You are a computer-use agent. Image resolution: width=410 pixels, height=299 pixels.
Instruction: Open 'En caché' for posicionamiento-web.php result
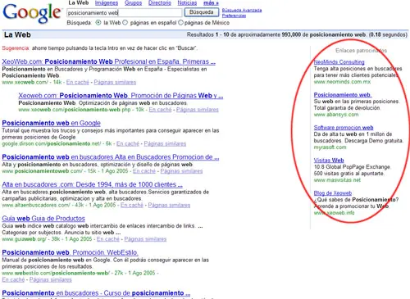point(160,110)
